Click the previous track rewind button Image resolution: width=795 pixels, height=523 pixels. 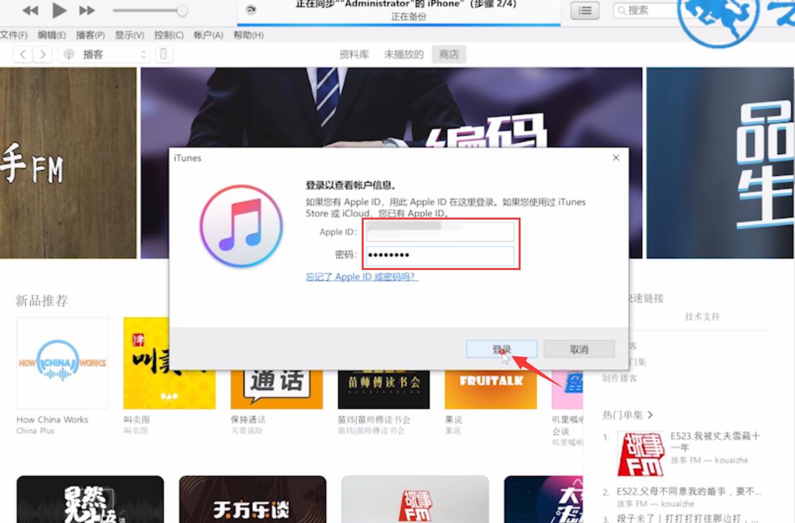[30, 10]
